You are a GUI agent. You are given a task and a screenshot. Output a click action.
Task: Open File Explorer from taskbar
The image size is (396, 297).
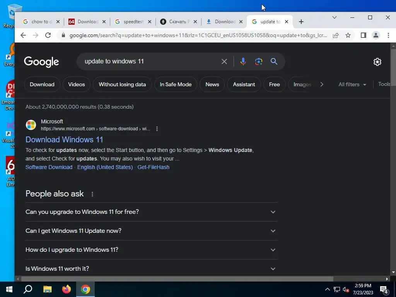47,289
